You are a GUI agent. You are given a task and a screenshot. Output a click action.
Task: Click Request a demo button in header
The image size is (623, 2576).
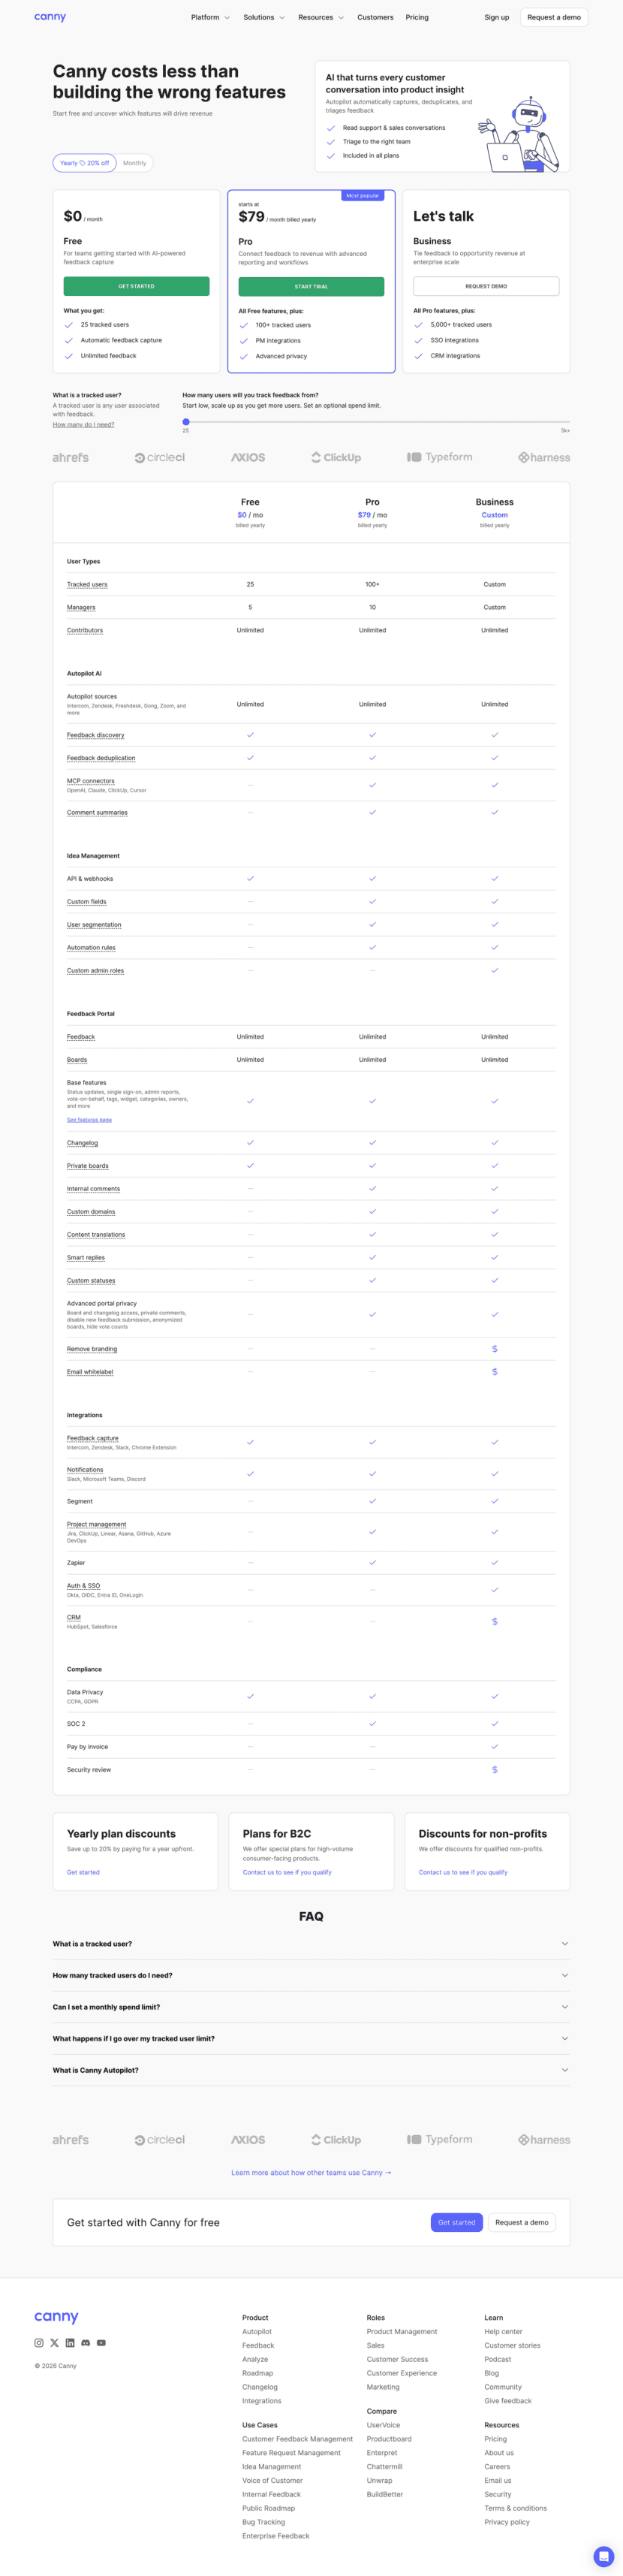[554, 17]
